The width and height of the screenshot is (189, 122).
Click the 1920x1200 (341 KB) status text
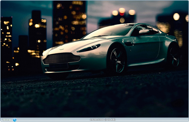(103, 120)
